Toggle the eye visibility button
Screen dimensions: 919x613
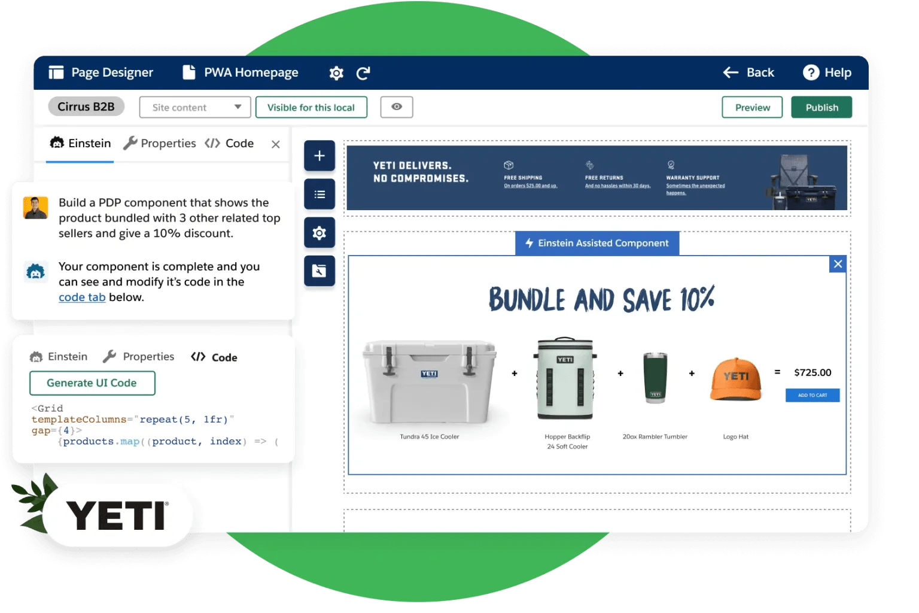coord(397,107)
